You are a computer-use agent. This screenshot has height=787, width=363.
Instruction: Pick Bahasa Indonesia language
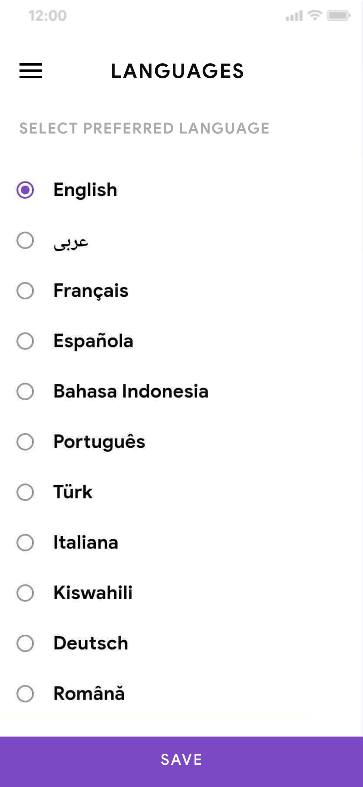point(25,391)
